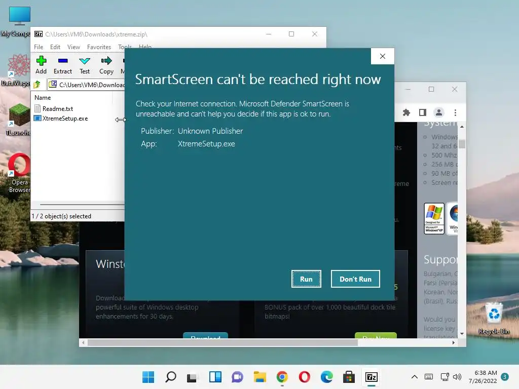Screen dimensions: 519x389
Task: Open Widgets from the taskbar
Action: 215,377
